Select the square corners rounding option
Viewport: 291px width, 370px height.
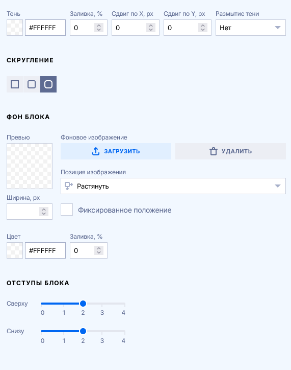pos(15,84)
